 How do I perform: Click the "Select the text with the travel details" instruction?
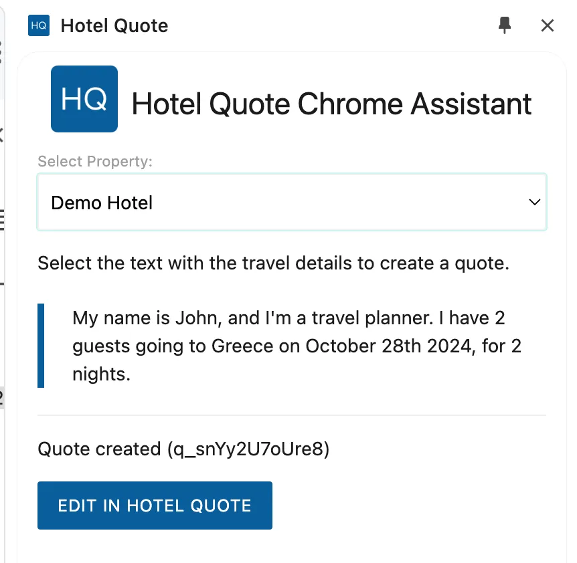coord(273,263)
